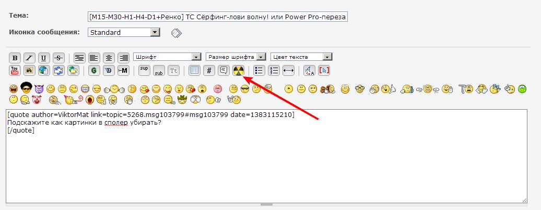Screen dimensions: 541x210
Task: Insert the G tag button
Action: pos(94,71)
